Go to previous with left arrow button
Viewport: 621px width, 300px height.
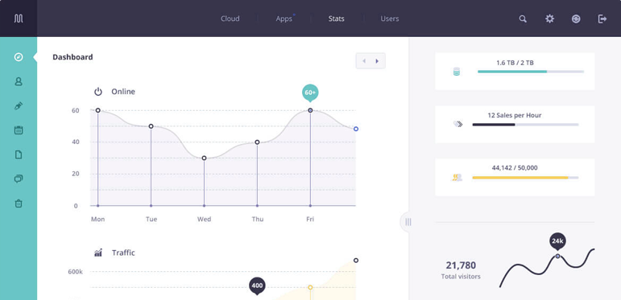(363, 61)
